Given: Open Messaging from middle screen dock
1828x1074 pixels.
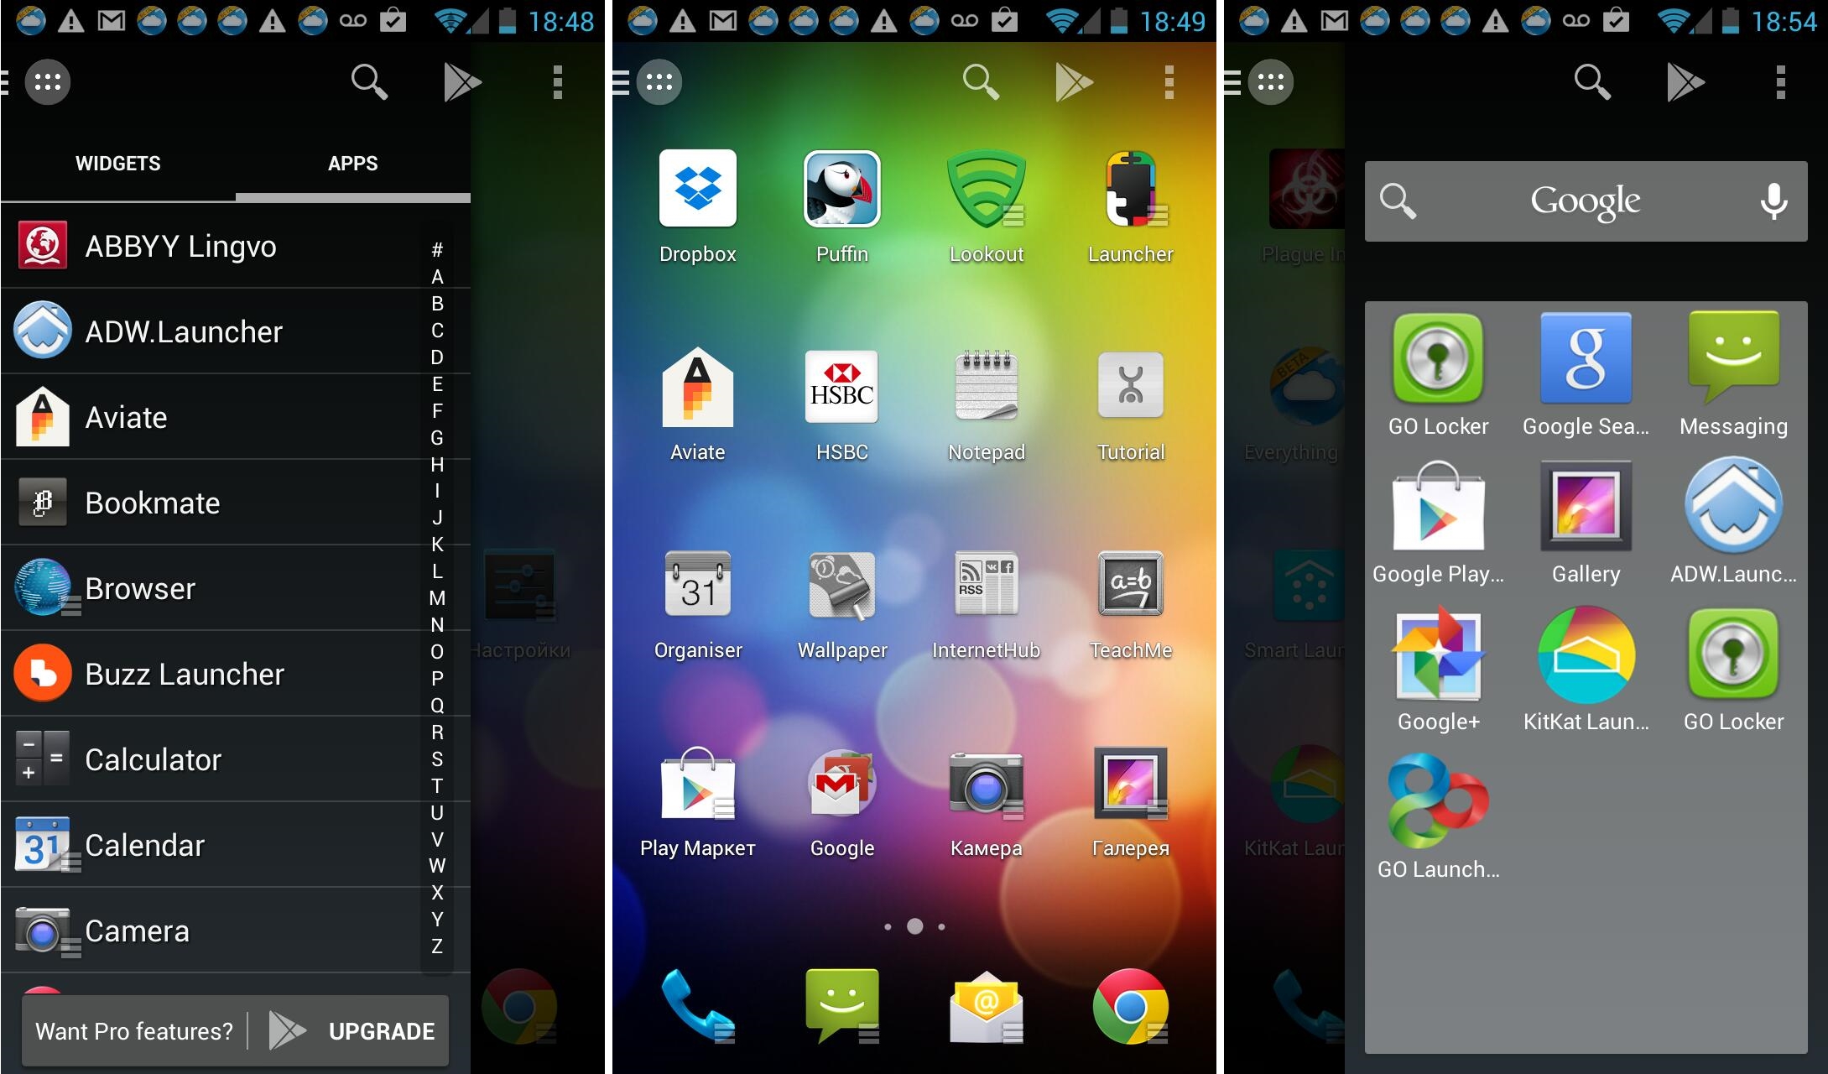Looking at the screenshot, I should click(x=841, y=1006).
